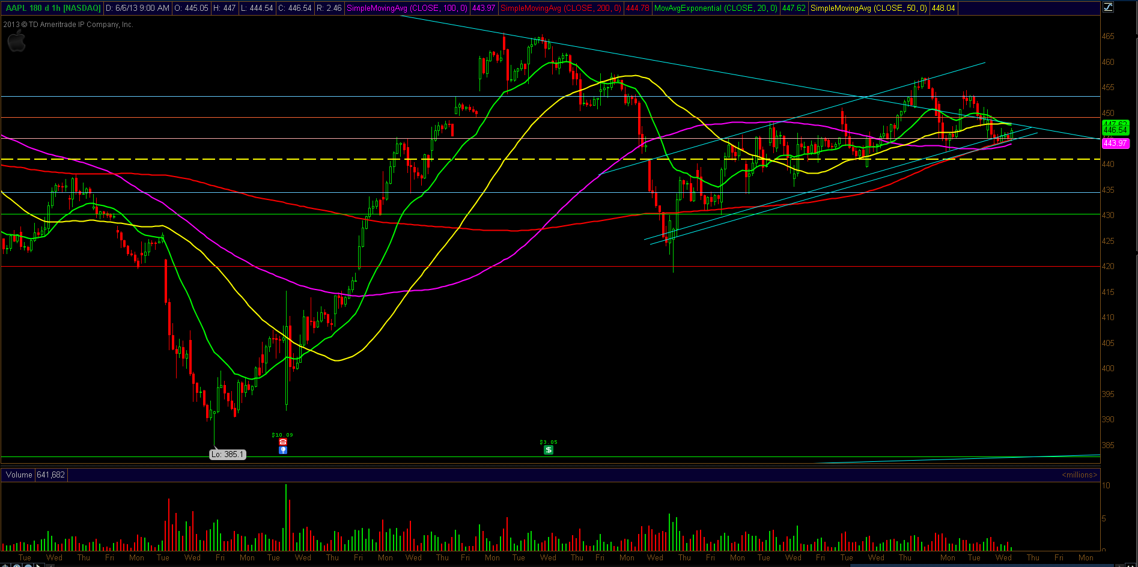Image resolution: width=1138 pixels, height=567 pixels.
Task: Click the <millions> label in volume pane
Action: tap(1079, 475)
